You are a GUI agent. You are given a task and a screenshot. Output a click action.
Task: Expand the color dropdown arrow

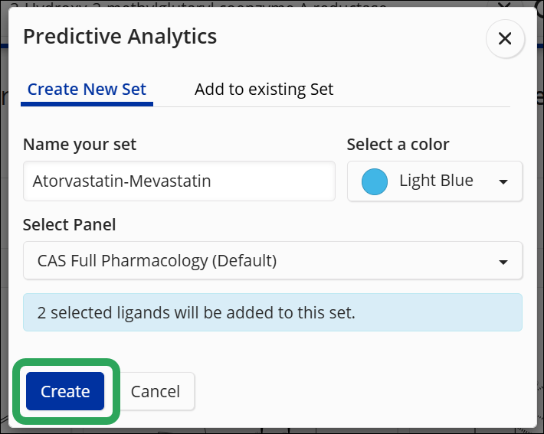click(503, 182)
